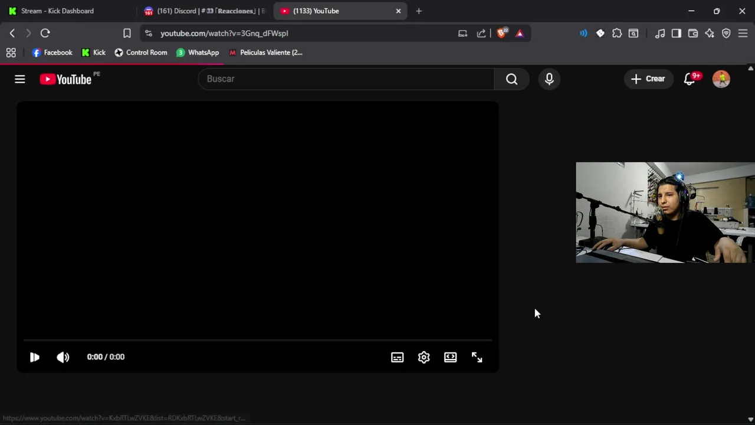
Task: Bookmark this page in the address bar
Action: click(x=127, y=33)
